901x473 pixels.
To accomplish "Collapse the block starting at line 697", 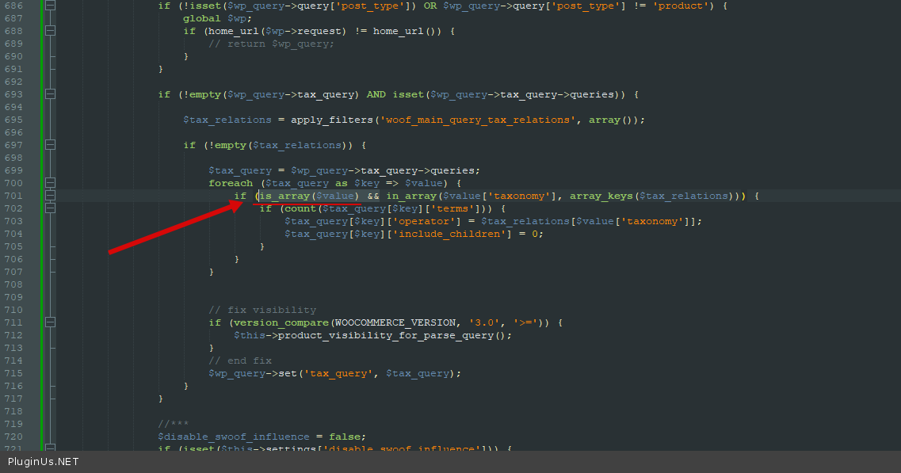I will (51, 145).
